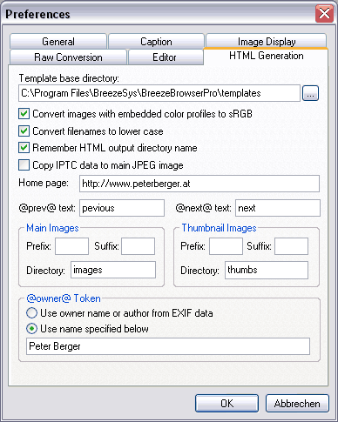Click Main Images Prefix field
Screen dimensions: 338x422
coord(71,246)
